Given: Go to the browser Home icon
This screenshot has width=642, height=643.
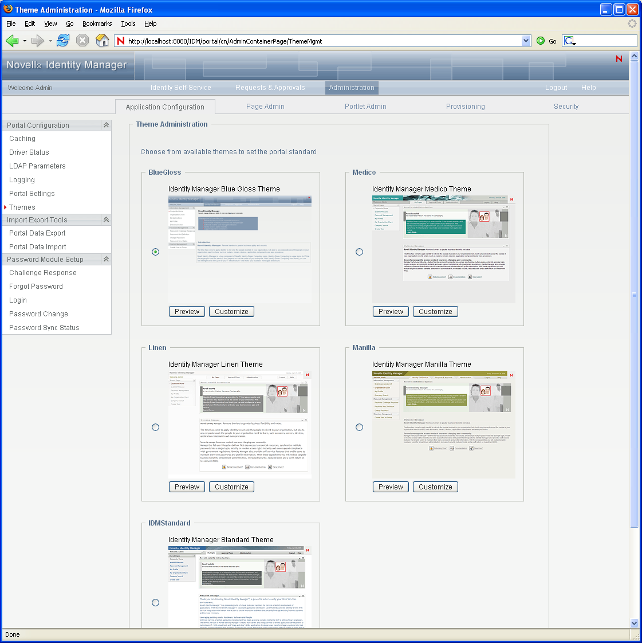Looking at the screenshot, I should click(102, 40).
